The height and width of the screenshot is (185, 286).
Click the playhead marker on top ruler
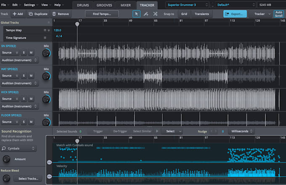(77, 24)
